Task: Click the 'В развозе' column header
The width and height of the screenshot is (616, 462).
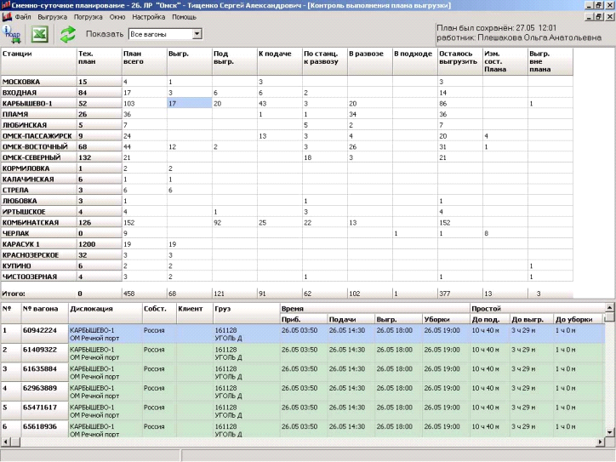Action: click(370, 61)
